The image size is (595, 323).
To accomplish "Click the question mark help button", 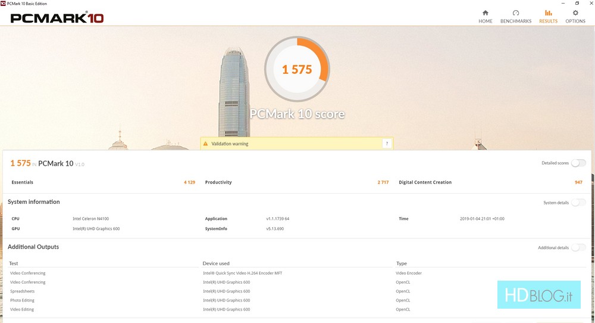I will point(387,144).
